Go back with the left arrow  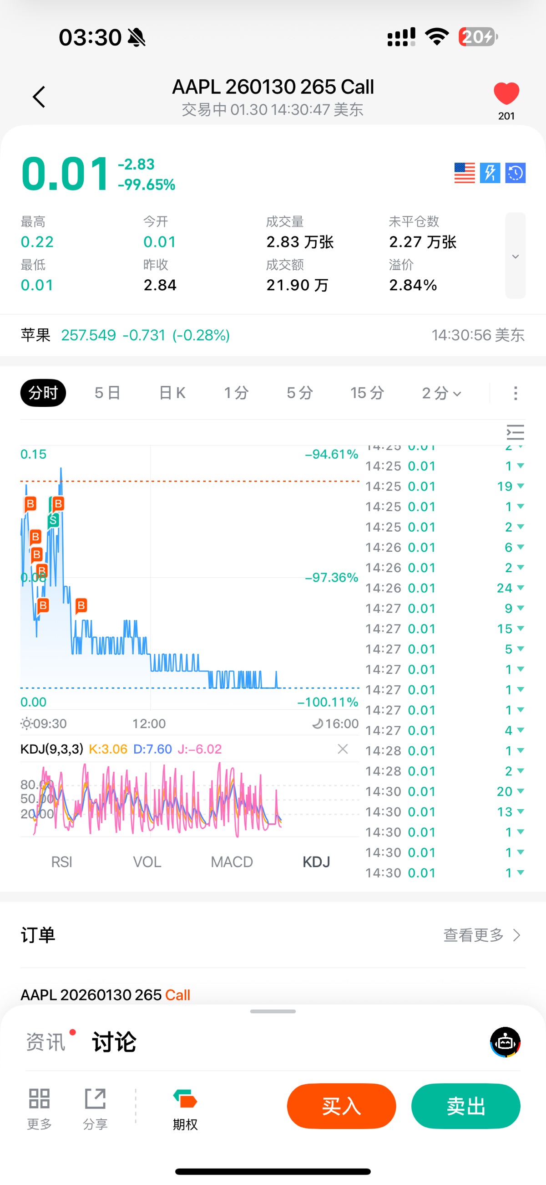tap(39, 97)
